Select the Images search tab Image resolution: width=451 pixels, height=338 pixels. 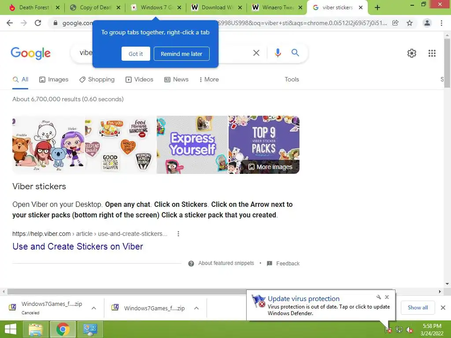pyautogui.click(x=54, y=79)
